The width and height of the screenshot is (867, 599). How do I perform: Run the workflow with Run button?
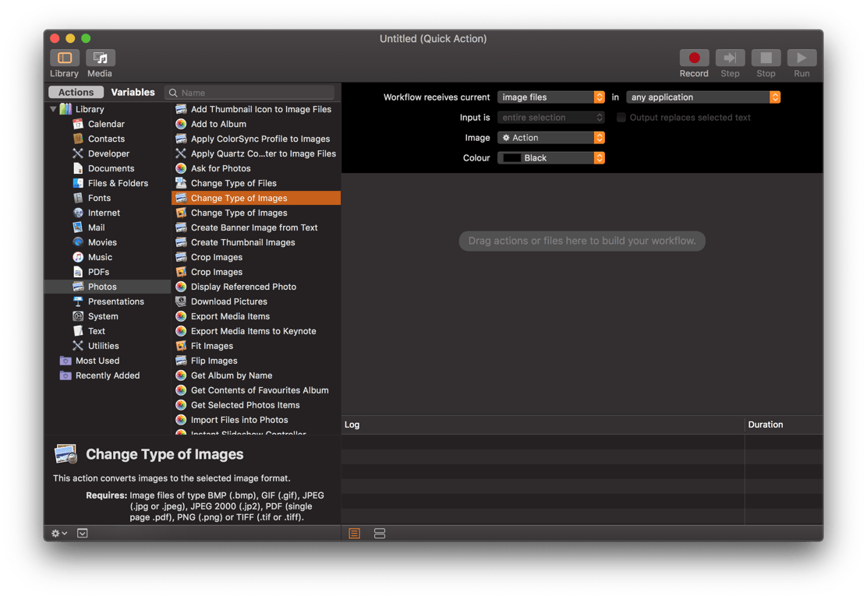(x=802, y=58)
